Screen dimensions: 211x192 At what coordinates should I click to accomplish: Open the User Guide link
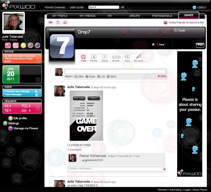(x=77, y=7)
